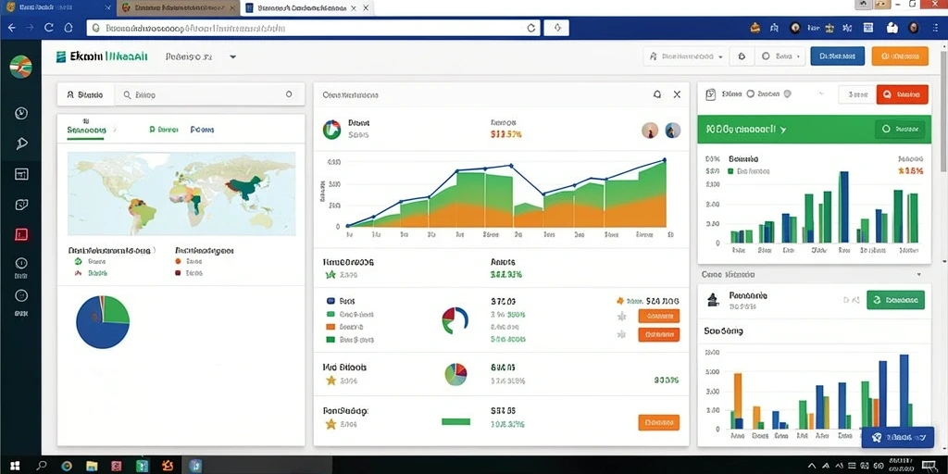The height and width of the screenshot is (474, 948).
Task: Open the user filter dropdown in the top bar
Action: click(x=685, y=56)
